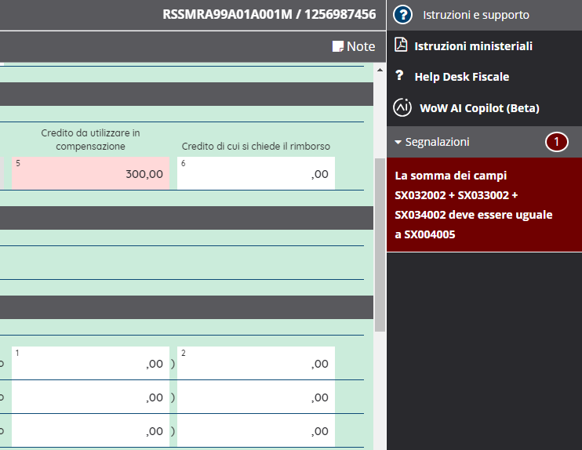Collapse the Segnalazioni section using its triangle
This screenshot has width=582, height=450.
(398, 143)
